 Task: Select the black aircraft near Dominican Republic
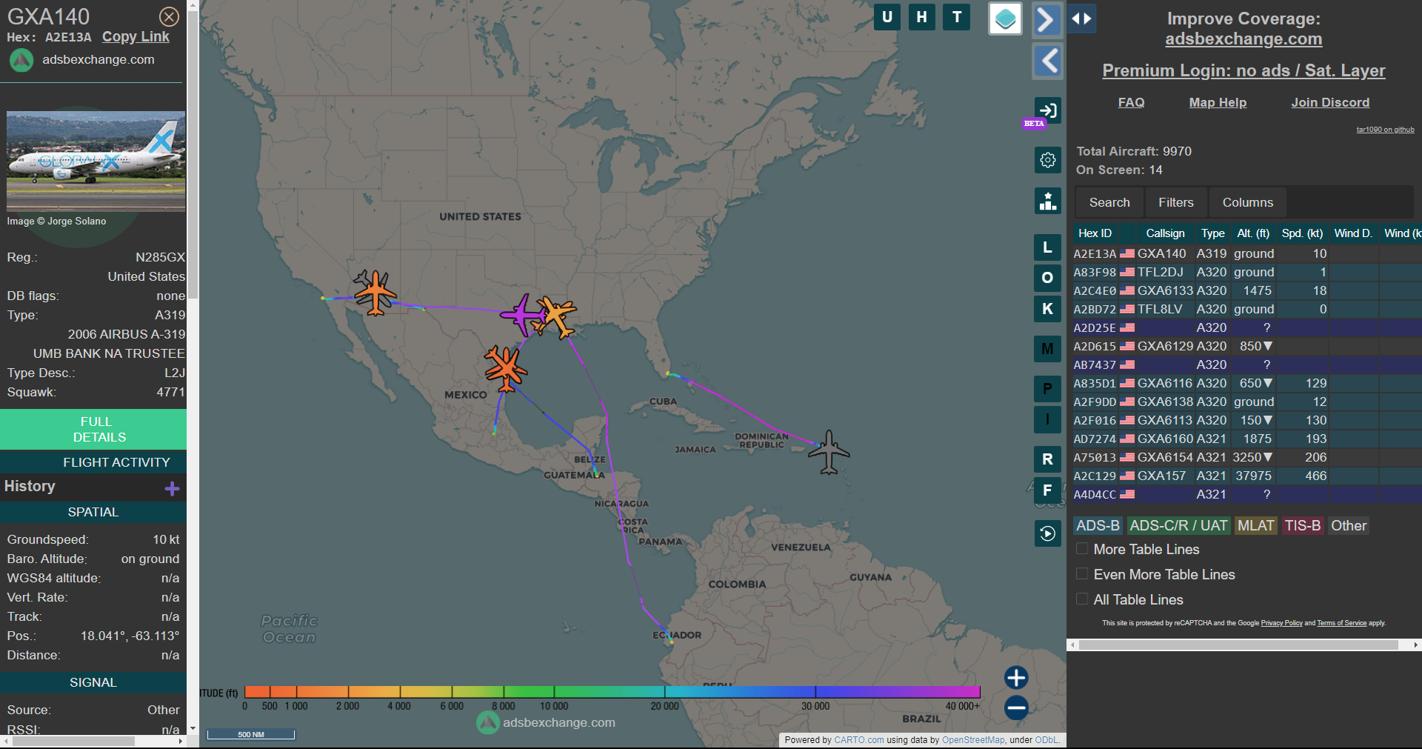pyautogui.click(x=829, y=452)
